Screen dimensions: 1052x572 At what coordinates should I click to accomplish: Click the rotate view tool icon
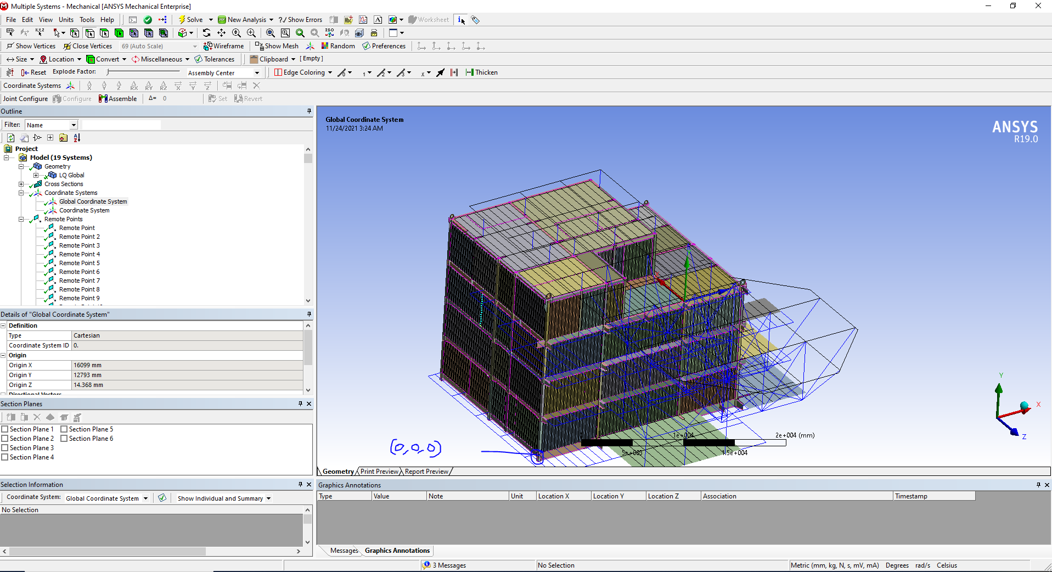206,33
